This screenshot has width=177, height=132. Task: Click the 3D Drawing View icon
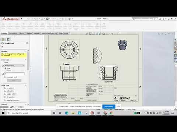click(x=104, y=34)
